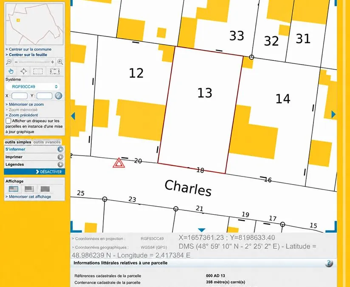Click the '000 AD 13' parcel reference
The image size is (350, 287).
click(x=215, y=276)
